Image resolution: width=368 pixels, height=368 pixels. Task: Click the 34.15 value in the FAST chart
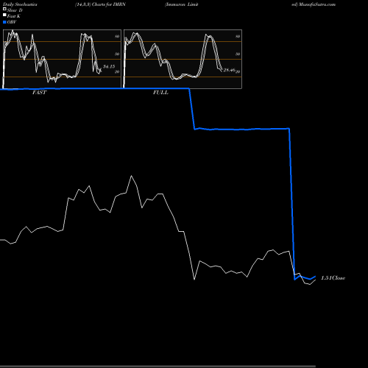(x=109, y=66)
